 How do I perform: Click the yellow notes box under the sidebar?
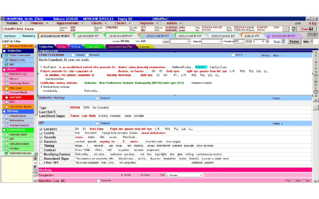[17, 169]
